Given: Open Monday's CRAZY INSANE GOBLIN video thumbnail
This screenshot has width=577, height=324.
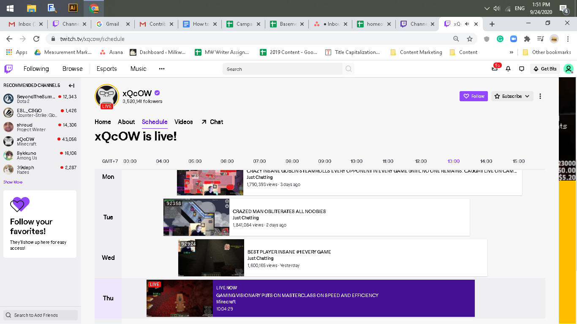Looking at the screenshot, I should [x=210, y=182].
